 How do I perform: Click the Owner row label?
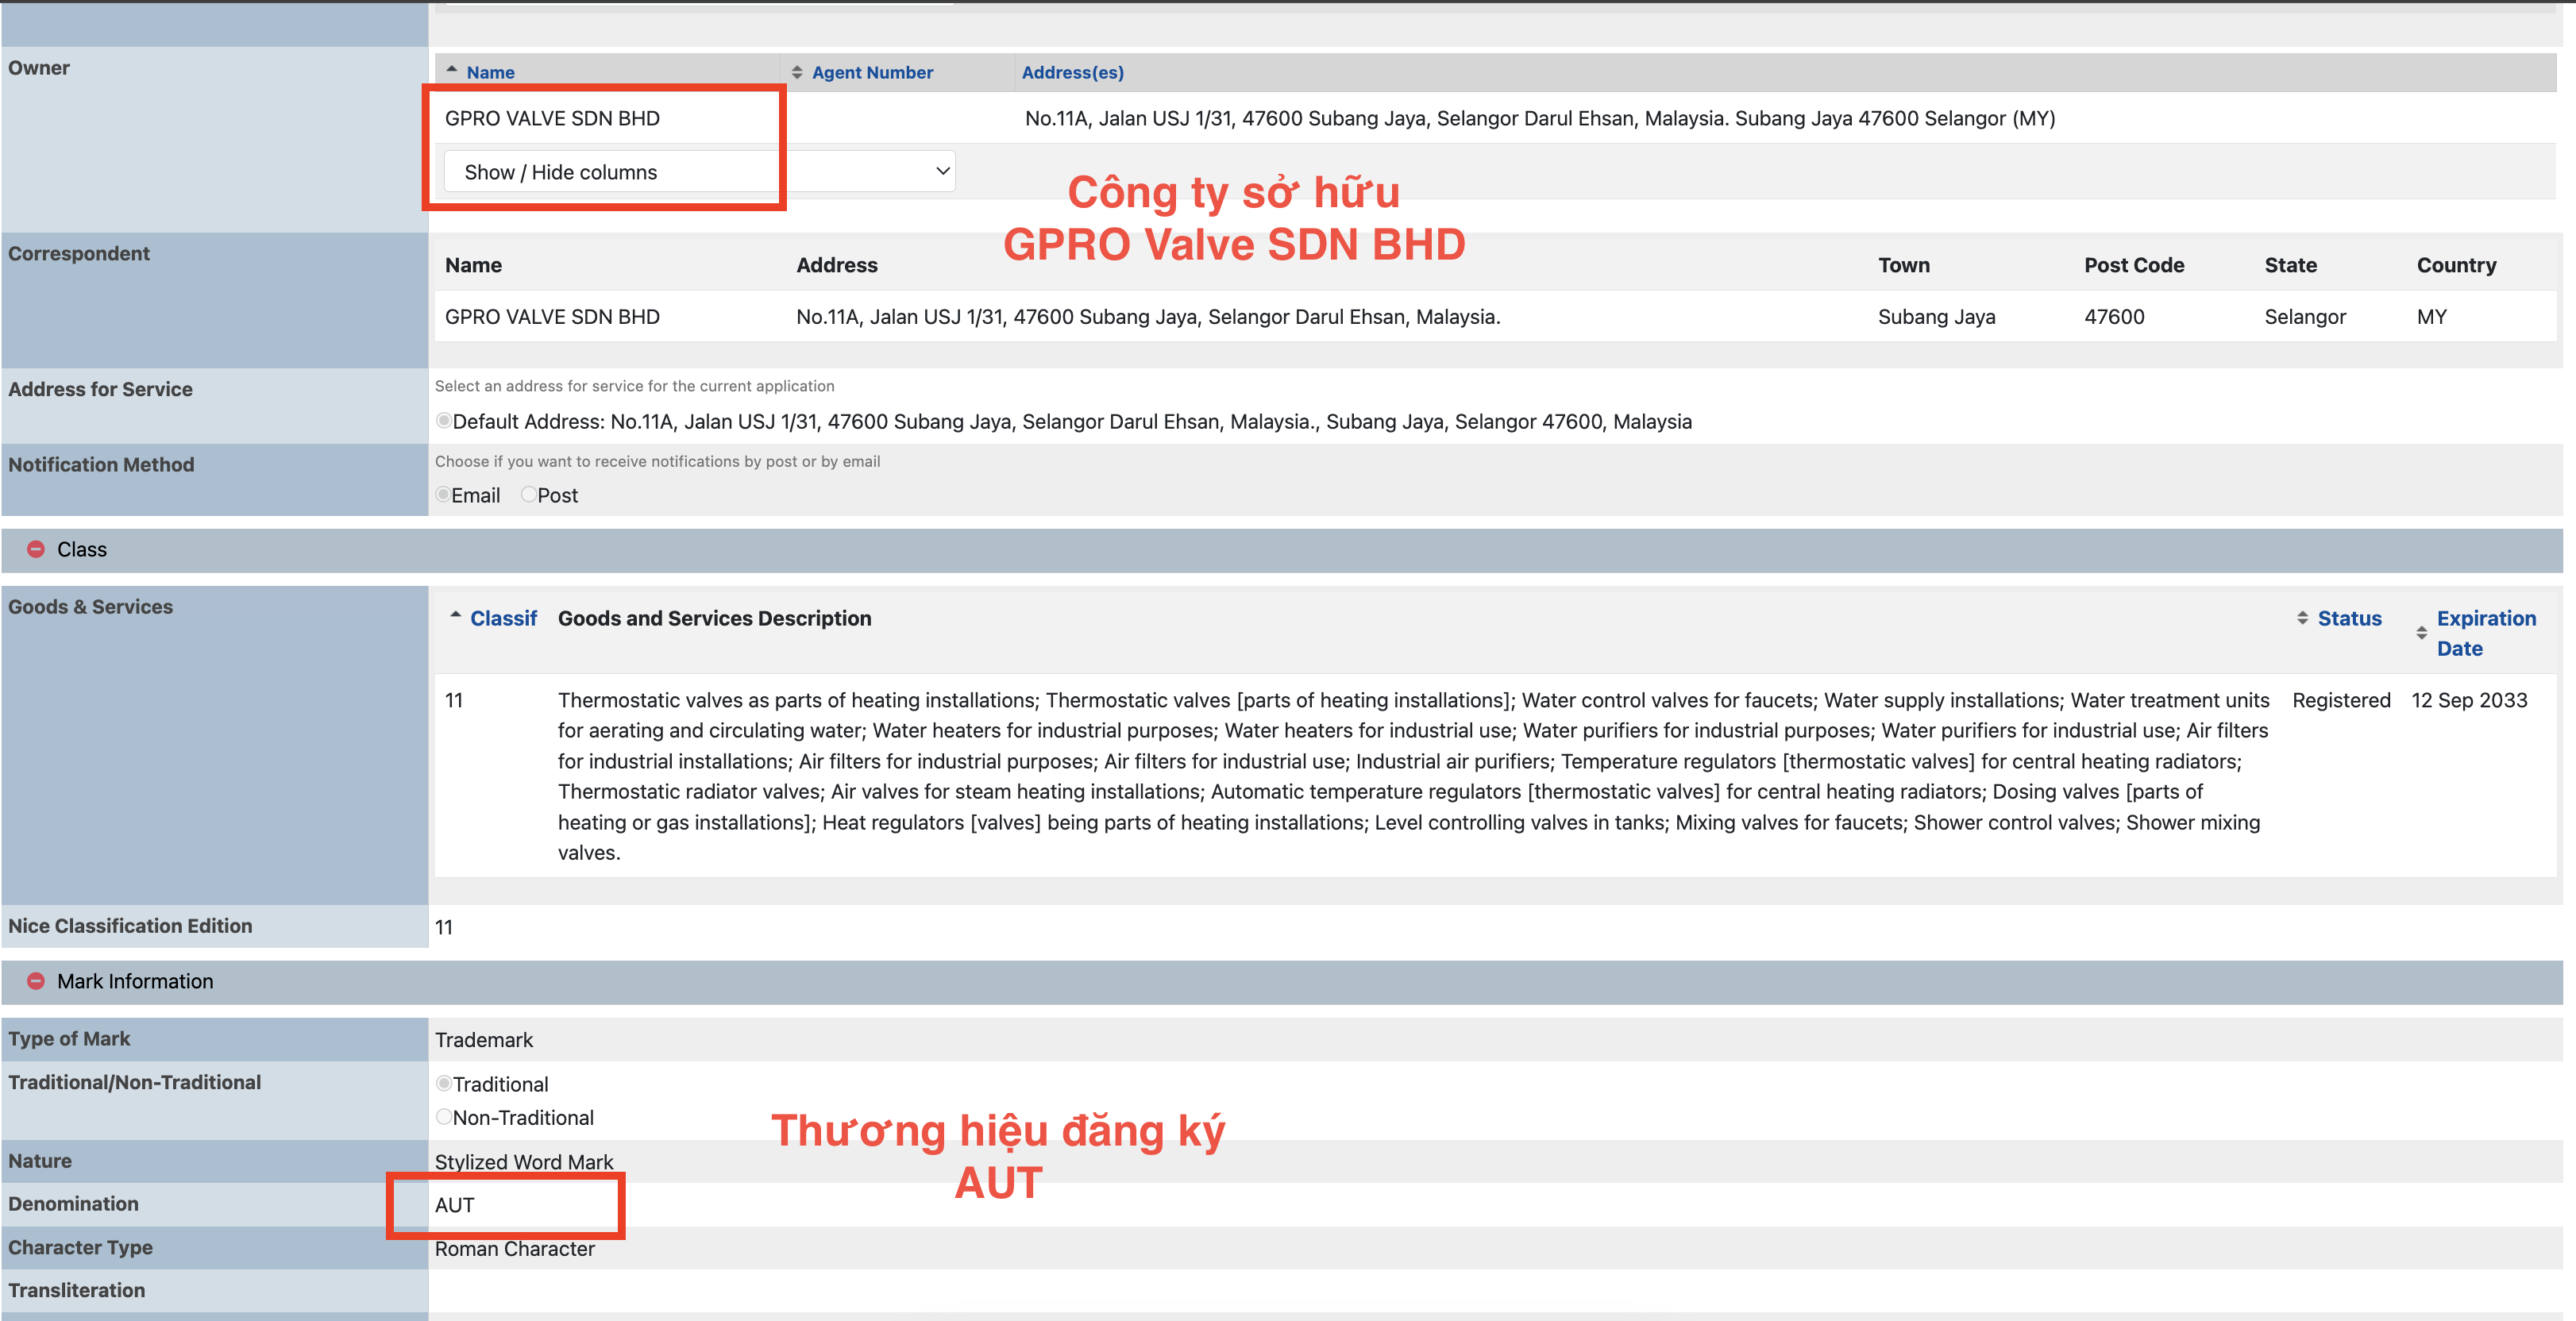pos(39,68)
